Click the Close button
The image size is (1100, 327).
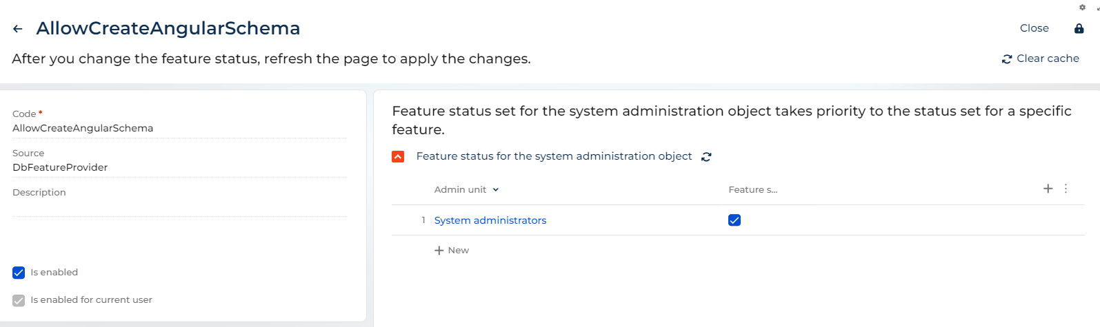pyautogui.click(x=1034, y=28)
